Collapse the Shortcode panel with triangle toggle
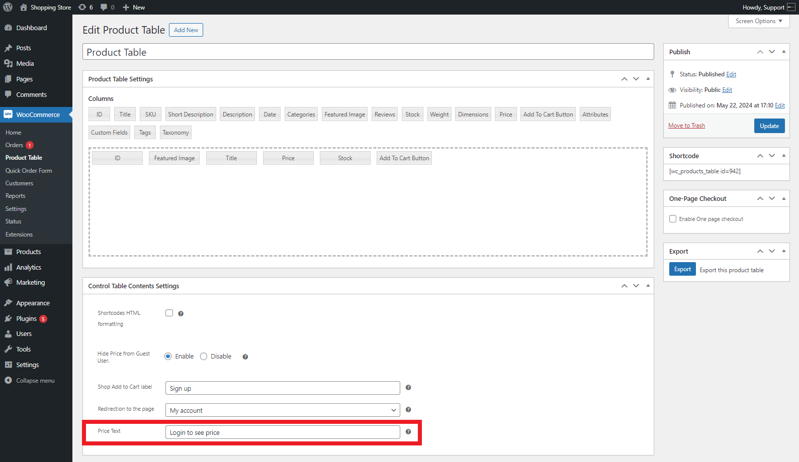Image resolution: width=799 pixels, height=462 pixels. point(783,156)
